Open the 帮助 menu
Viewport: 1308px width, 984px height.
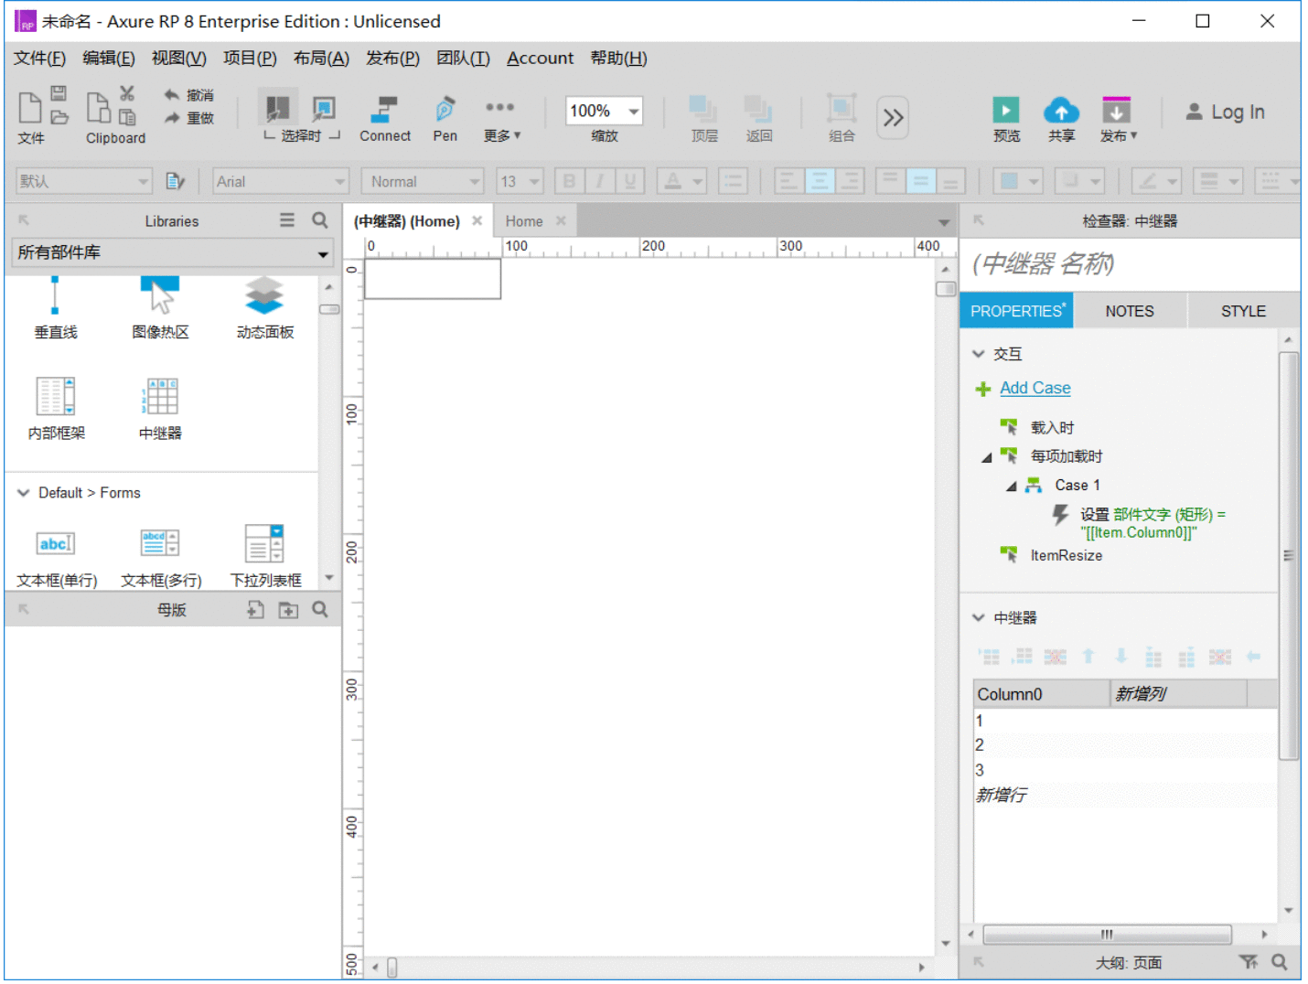coord(618,59)
